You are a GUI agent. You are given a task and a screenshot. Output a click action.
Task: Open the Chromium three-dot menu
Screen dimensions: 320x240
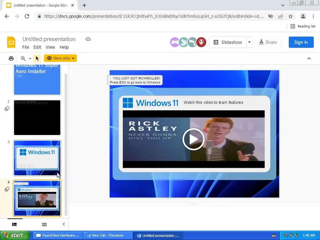pos(313,16)
